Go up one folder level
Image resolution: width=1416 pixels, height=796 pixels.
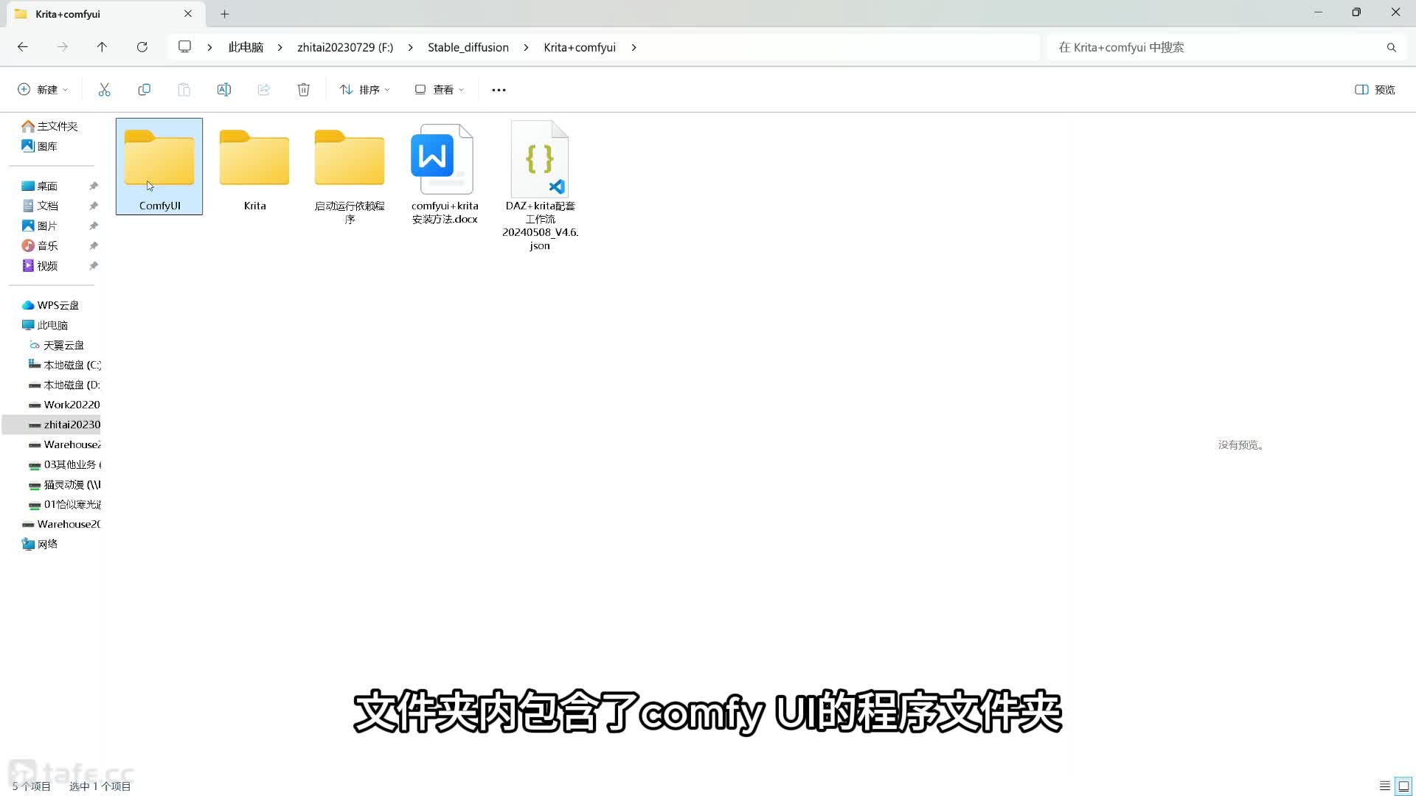click(x=102, y=47)
